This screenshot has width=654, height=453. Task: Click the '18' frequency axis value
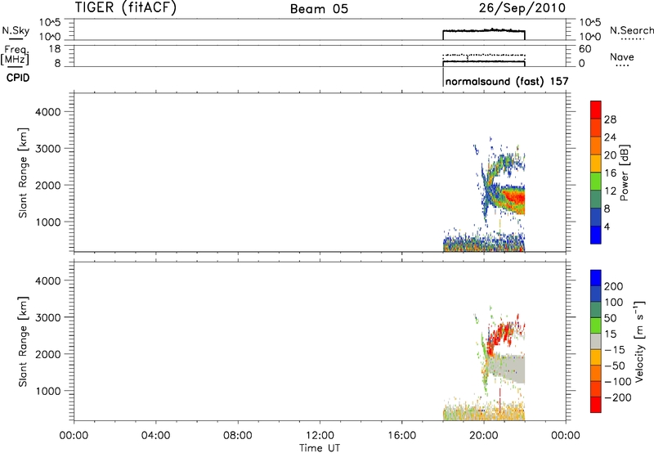point(55,49)
